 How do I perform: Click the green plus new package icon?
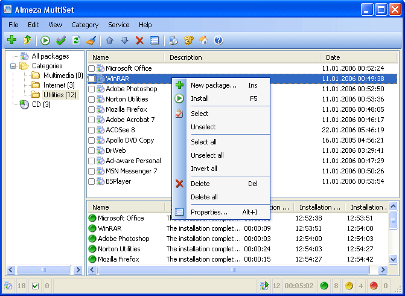pos(11,40)
